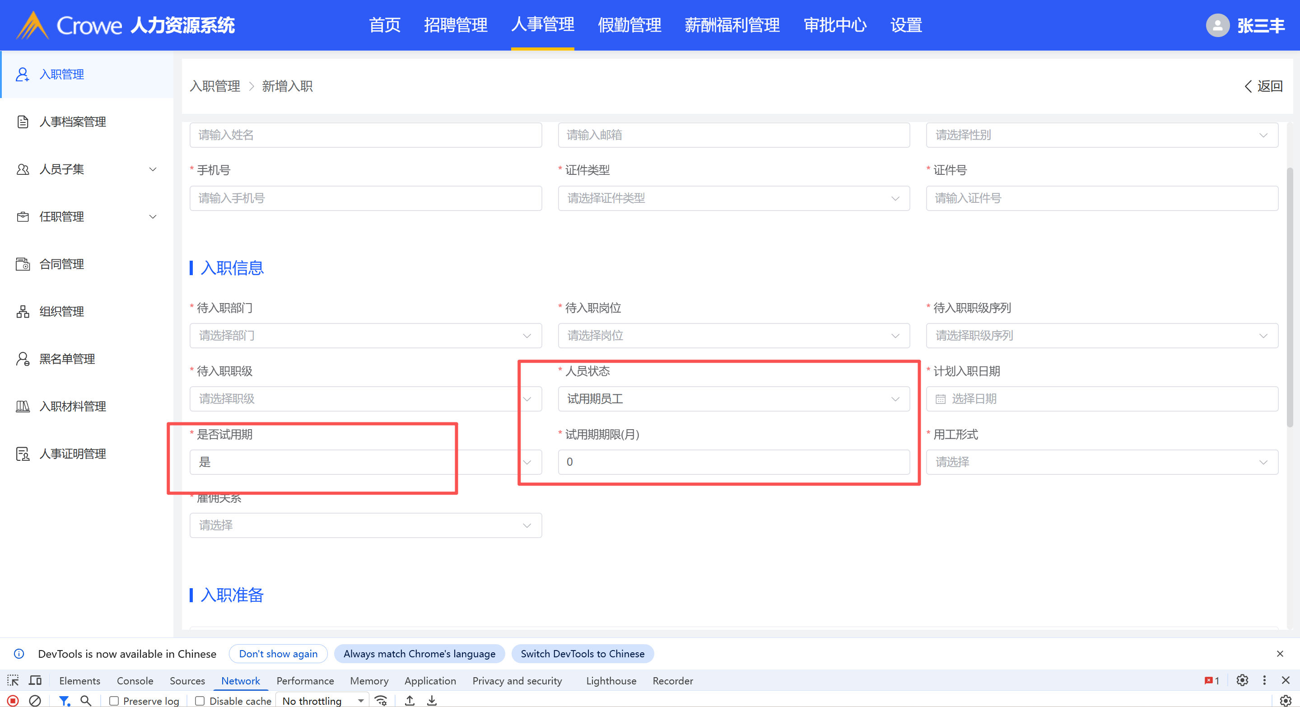Click the 人事档案管理 document icon
Screen dimensions: 1300x707
pyautogui.click(x=22, y=122)
